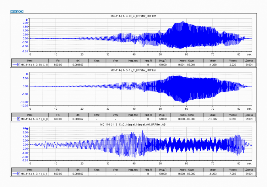Click the WinПОС logo in the corner

click(x=17, y=11)
